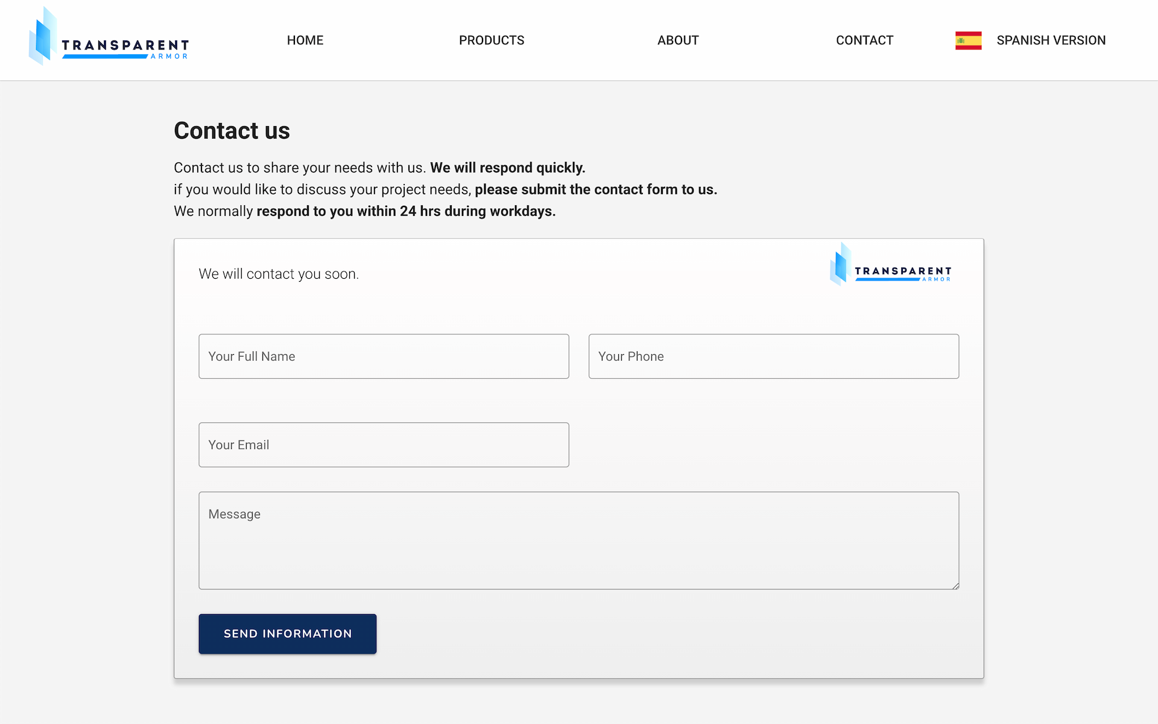The image size is (1158, 724).
Task: Open the About page
Action: (x=678, y=40)
